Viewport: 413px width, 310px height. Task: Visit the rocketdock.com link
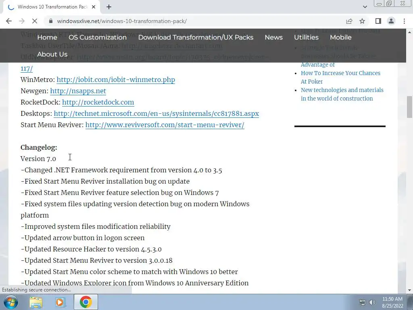point(98,102)
